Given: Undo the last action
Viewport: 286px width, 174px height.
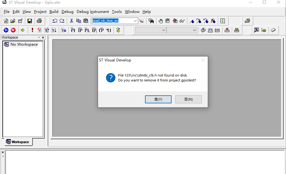Looking at the screenshot, I should tap(55, 21).
